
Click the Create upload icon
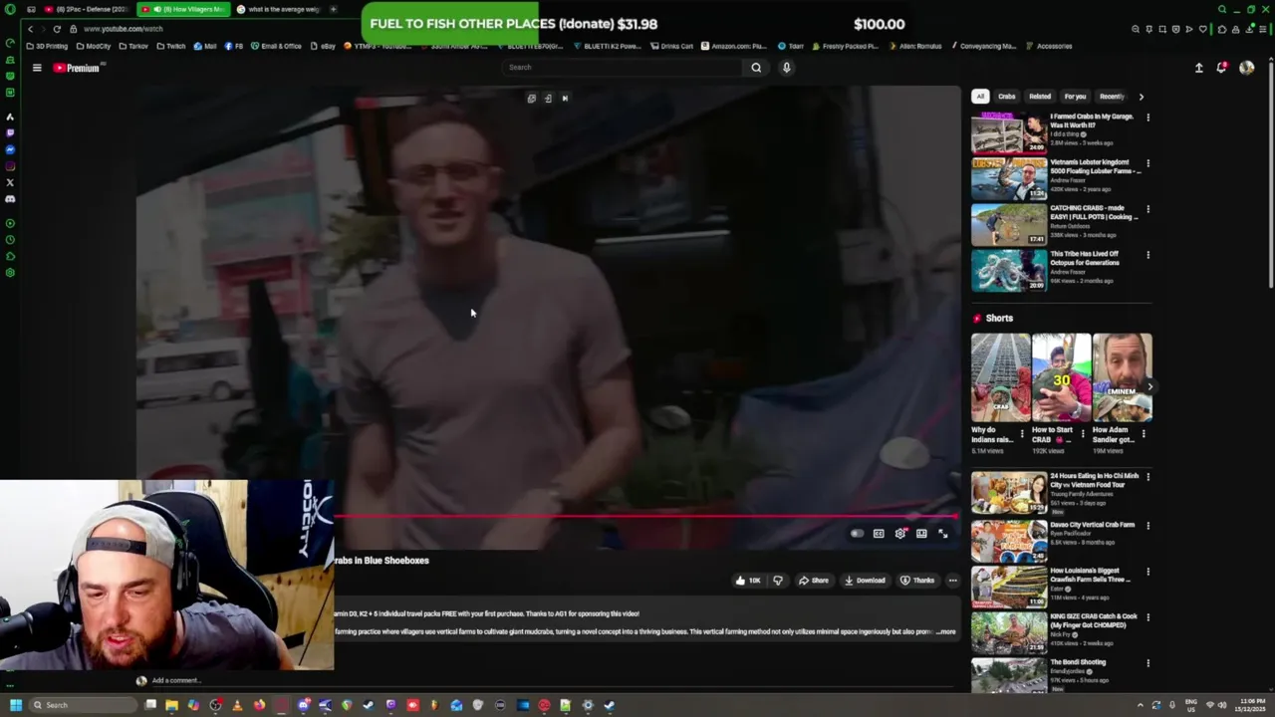(1198, 68)
